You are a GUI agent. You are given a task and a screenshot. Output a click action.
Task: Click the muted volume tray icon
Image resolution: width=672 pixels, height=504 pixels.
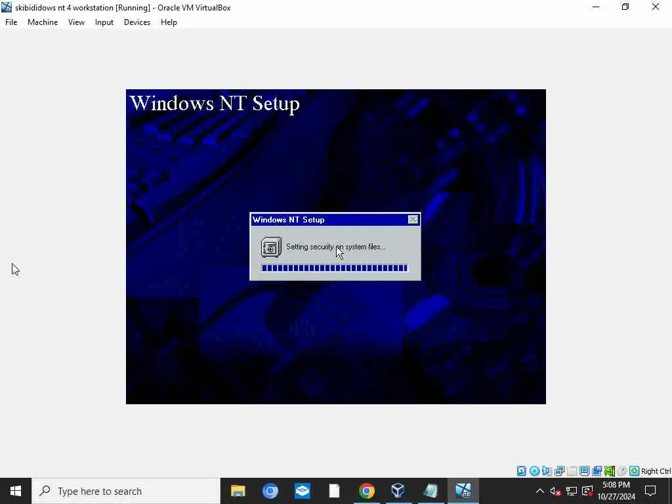(555, 491)
